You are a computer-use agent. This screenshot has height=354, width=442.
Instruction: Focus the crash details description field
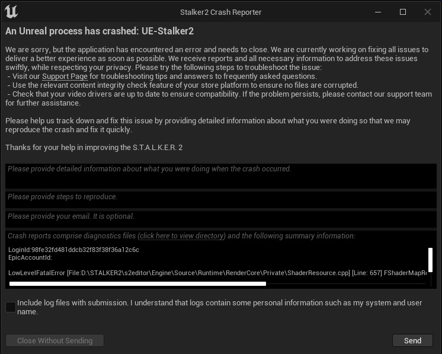(x=221, y=176)
